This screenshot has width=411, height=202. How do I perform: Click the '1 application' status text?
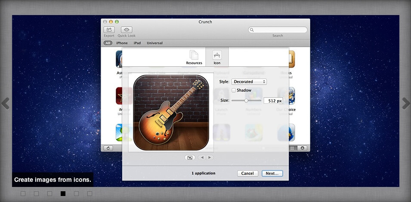(x=204, y=173)
